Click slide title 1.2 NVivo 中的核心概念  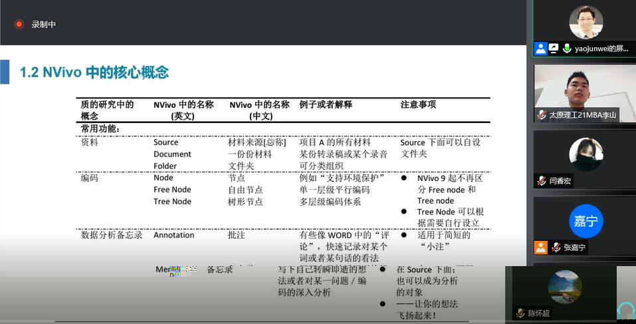94,73
